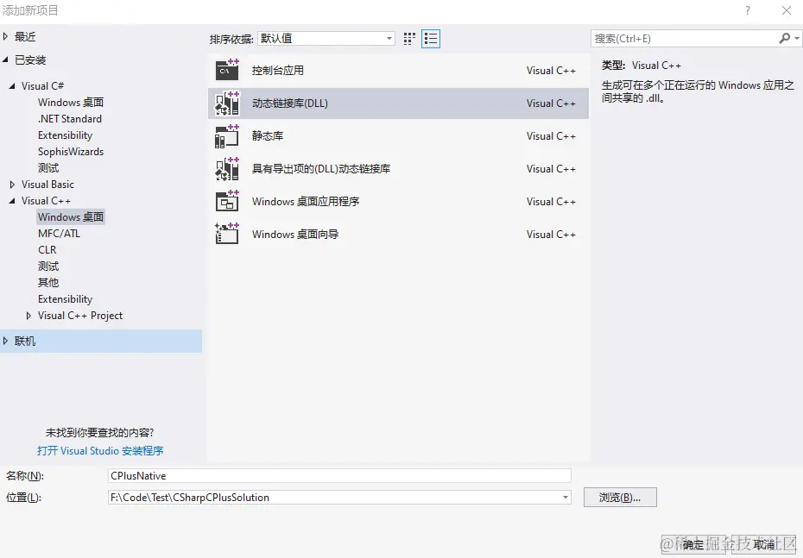
Task: Click Visual C++ label in 控制台应用 row
Action: 551,70
